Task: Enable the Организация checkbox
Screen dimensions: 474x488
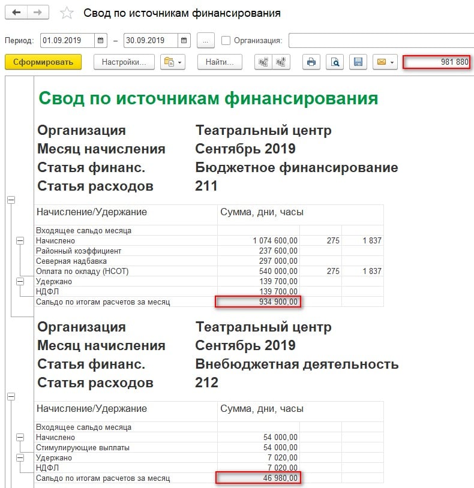Action: click(x=226, y=41)
